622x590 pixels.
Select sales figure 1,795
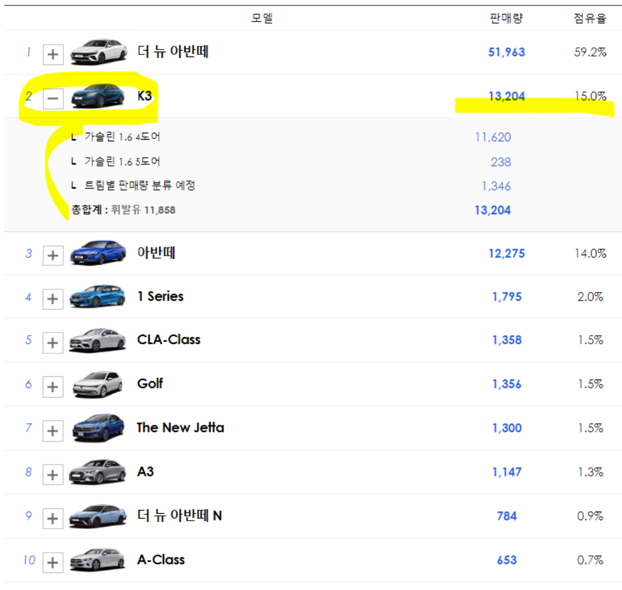[507, 297]
